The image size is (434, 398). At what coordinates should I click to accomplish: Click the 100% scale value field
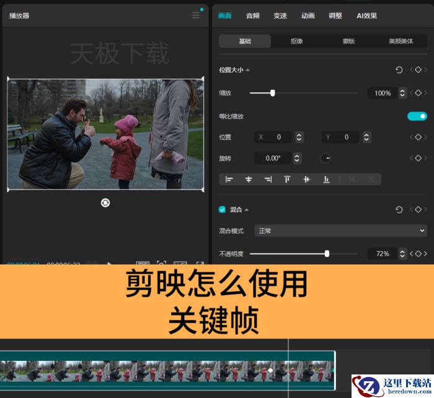click(x=383, y=93)
